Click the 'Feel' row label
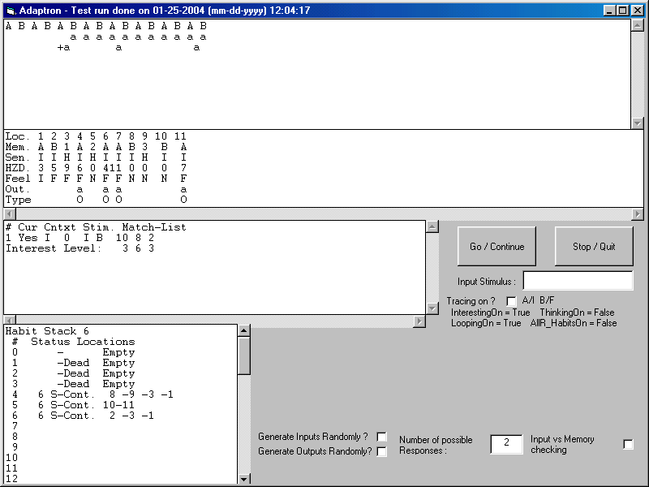Viewport: 649px width, 487px height. [x=17, y=179]
